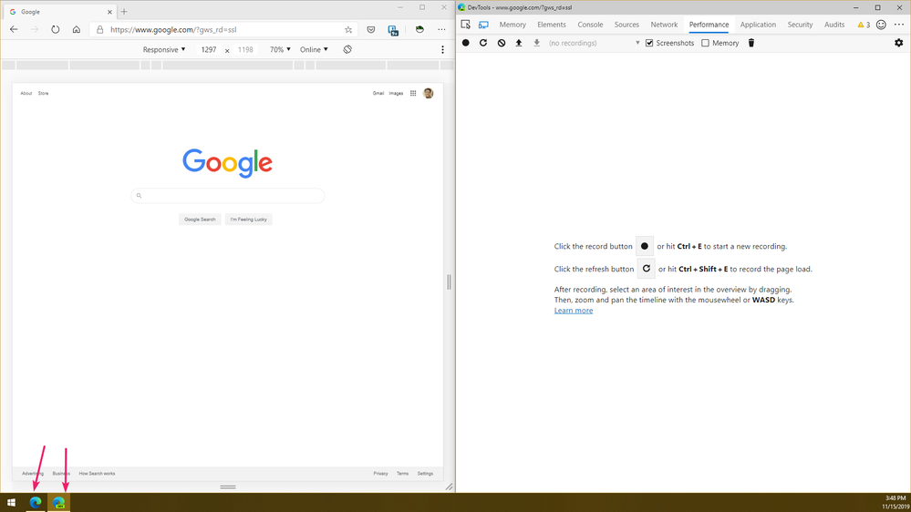
Task: Close the Google browser tab
Action: point(109,12)
